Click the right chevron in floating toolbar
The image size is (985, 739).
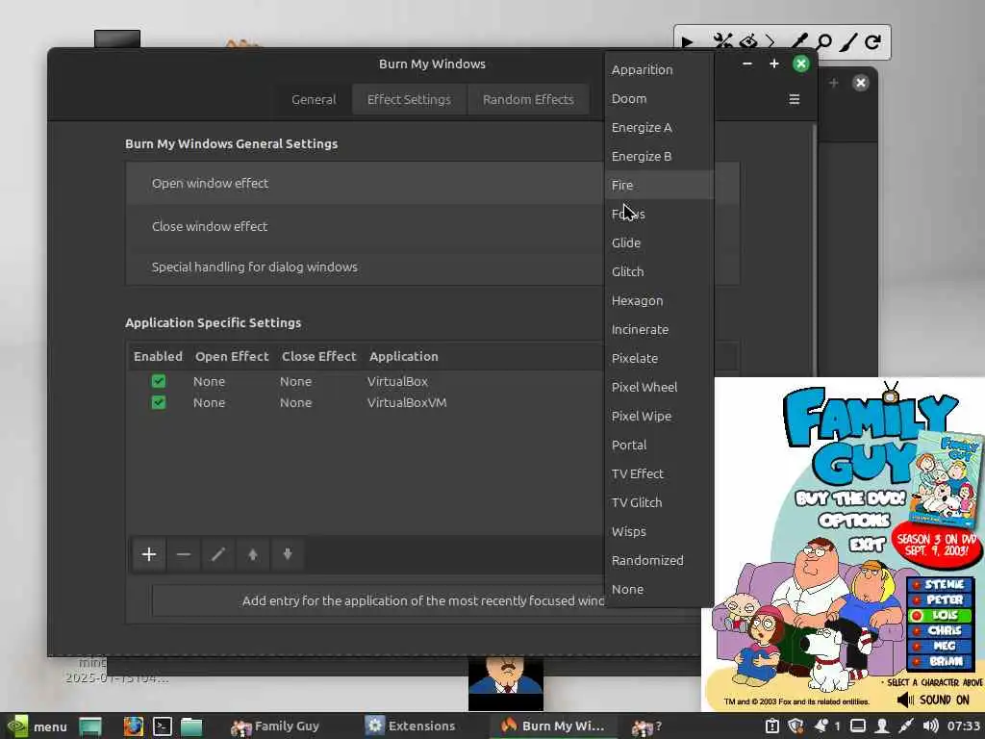point(770,42)
